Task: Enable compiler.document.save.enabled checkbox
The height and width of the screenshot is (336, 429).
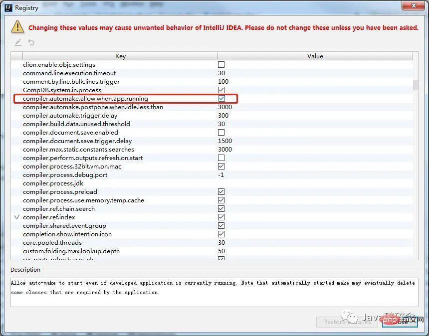Action: (221, 132)
